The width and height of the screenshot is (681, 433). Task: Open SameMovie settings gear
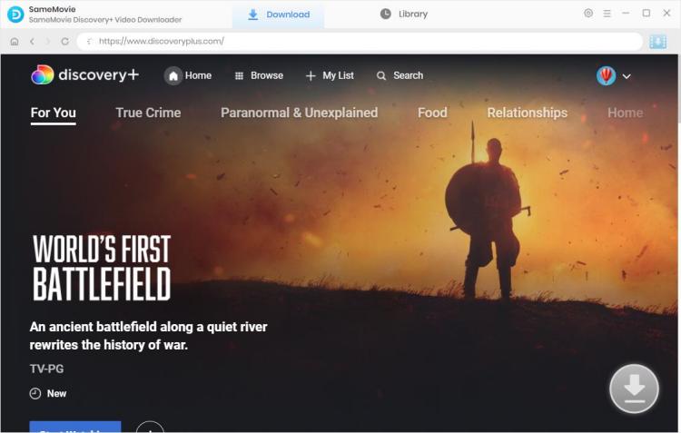point(588,14)
